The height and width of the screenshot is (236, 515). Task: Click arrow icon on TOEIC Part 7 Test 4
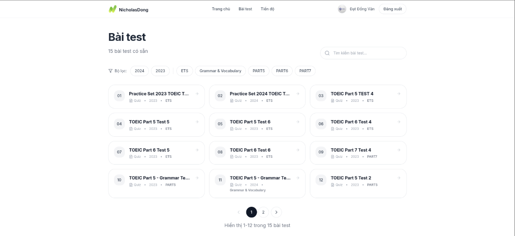(x=399, y=150)
